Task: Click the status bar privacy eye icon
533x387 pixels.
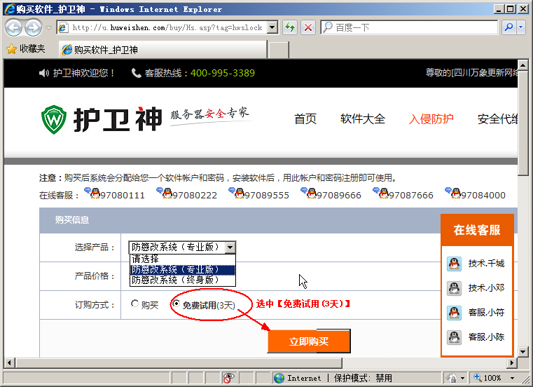Action: (228, 377)
